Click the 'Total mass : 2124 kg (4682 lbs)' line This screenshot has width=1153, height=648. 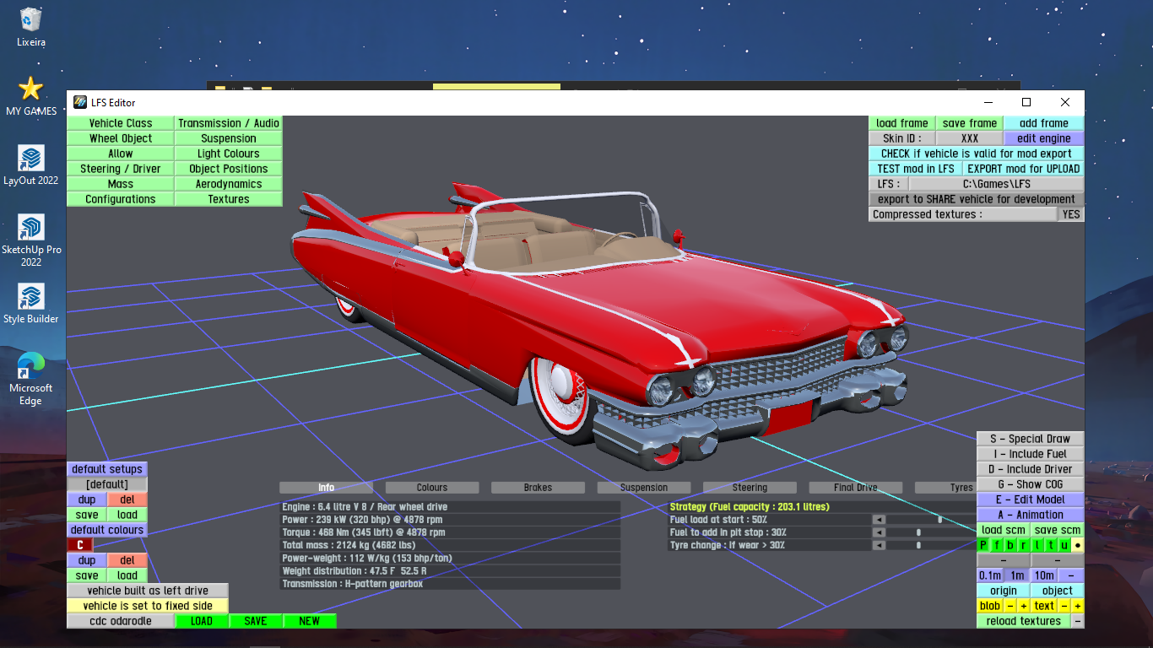pos(450,545)
